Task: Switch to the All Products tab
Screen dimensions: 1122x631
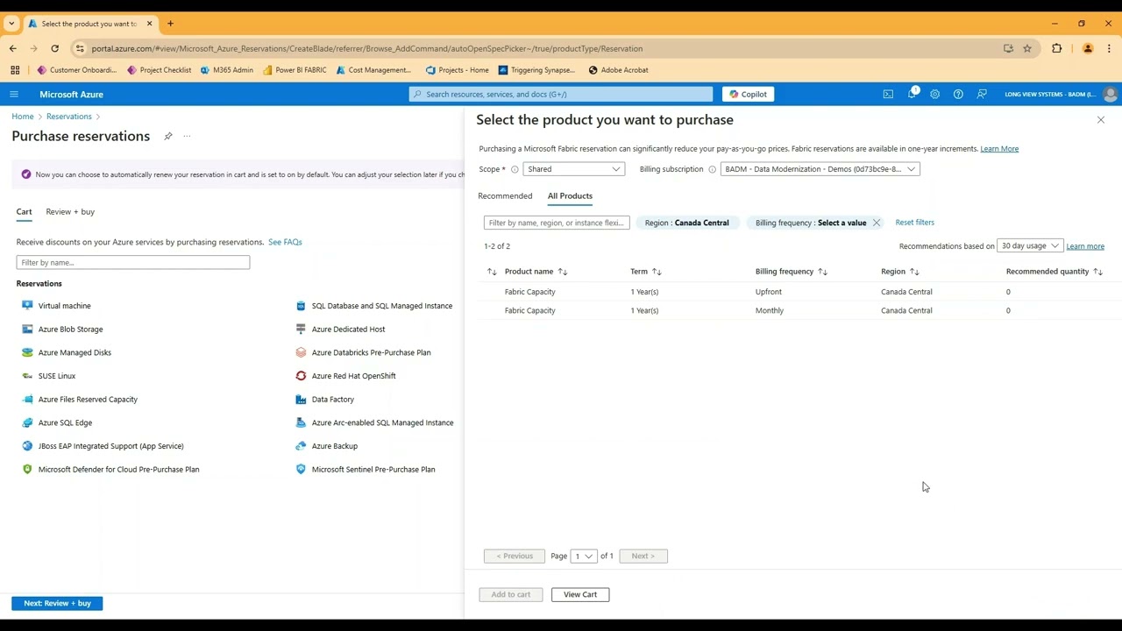Action: pyautogui.click(x=570, y=196)
